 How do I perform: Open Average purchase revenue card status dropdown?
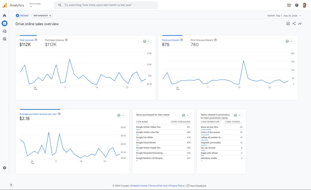click(x=121, y=115)
